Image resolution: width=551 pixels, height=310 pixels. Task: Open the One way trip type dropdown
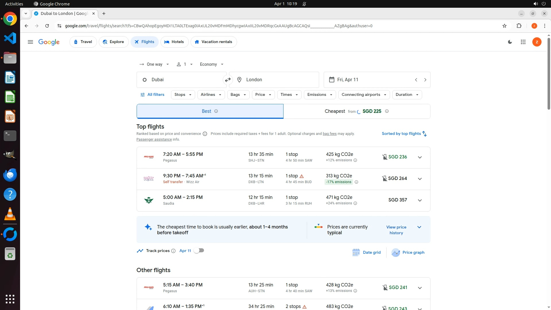154,64
